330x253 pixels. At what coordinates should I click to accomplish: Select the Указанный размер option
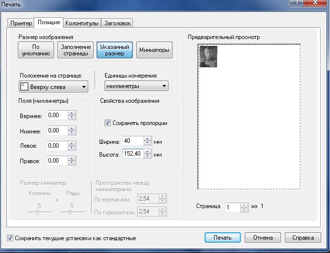coord(114,50)
